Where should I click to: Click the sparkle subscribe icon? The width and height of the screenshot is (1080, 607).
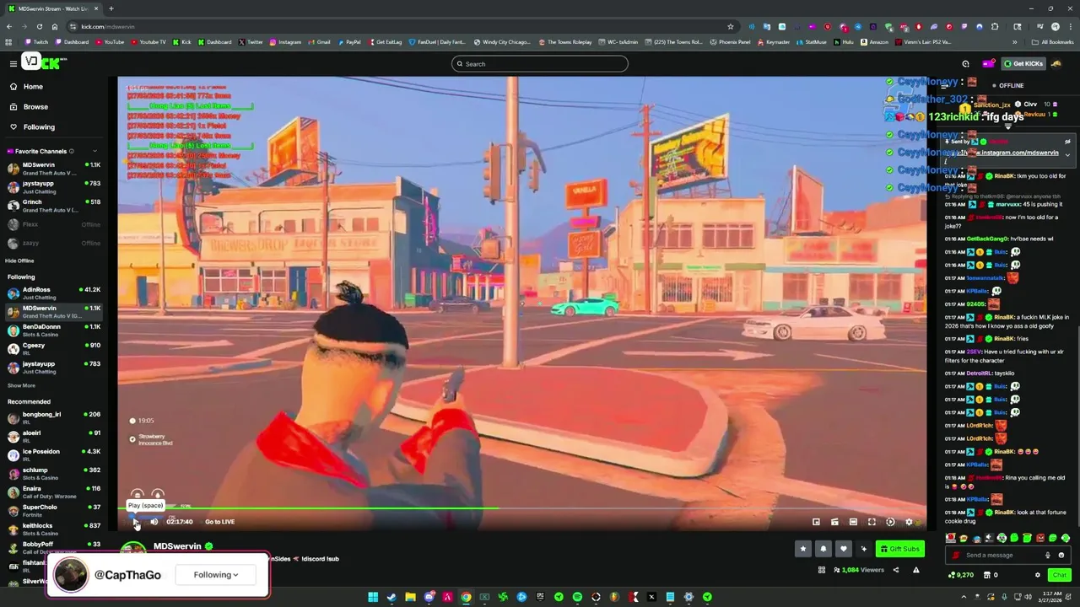click(863, 549)
